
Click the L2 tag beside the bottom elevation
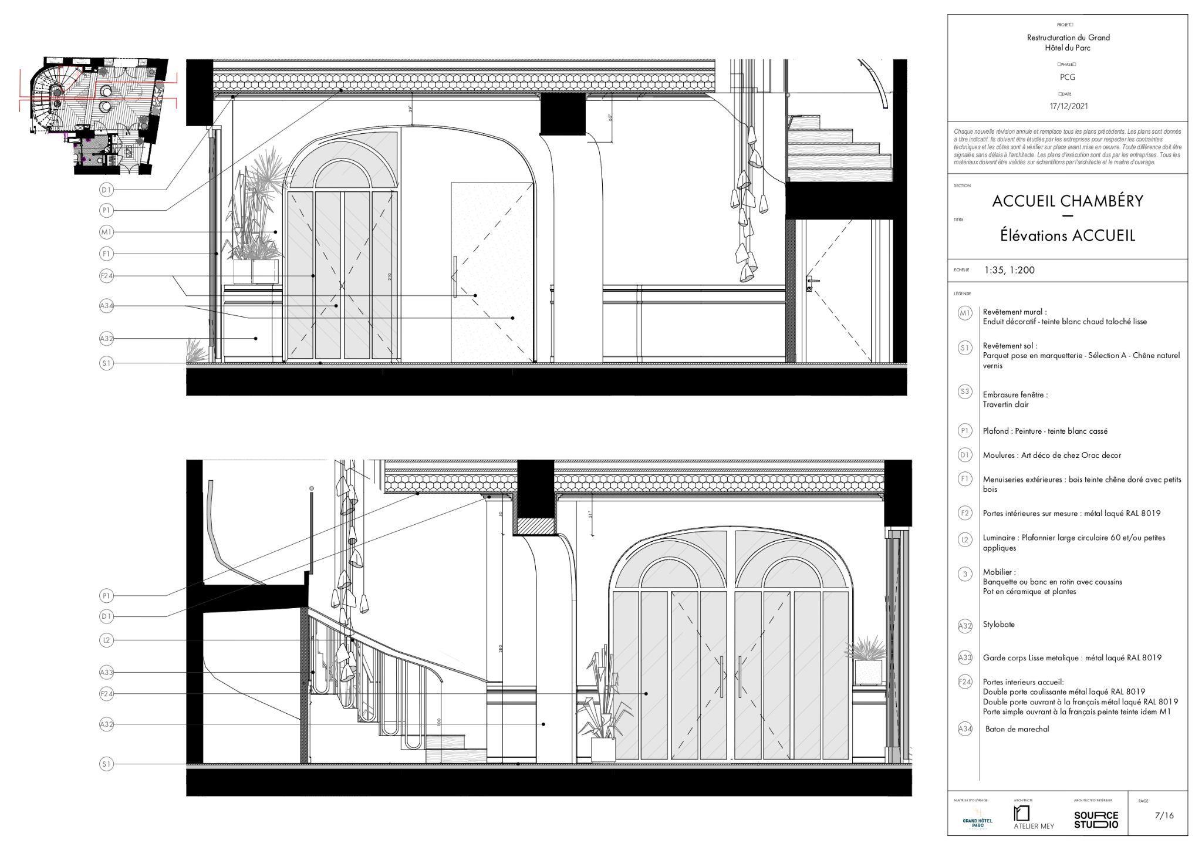pyautogui.click(x=106, y=640)
